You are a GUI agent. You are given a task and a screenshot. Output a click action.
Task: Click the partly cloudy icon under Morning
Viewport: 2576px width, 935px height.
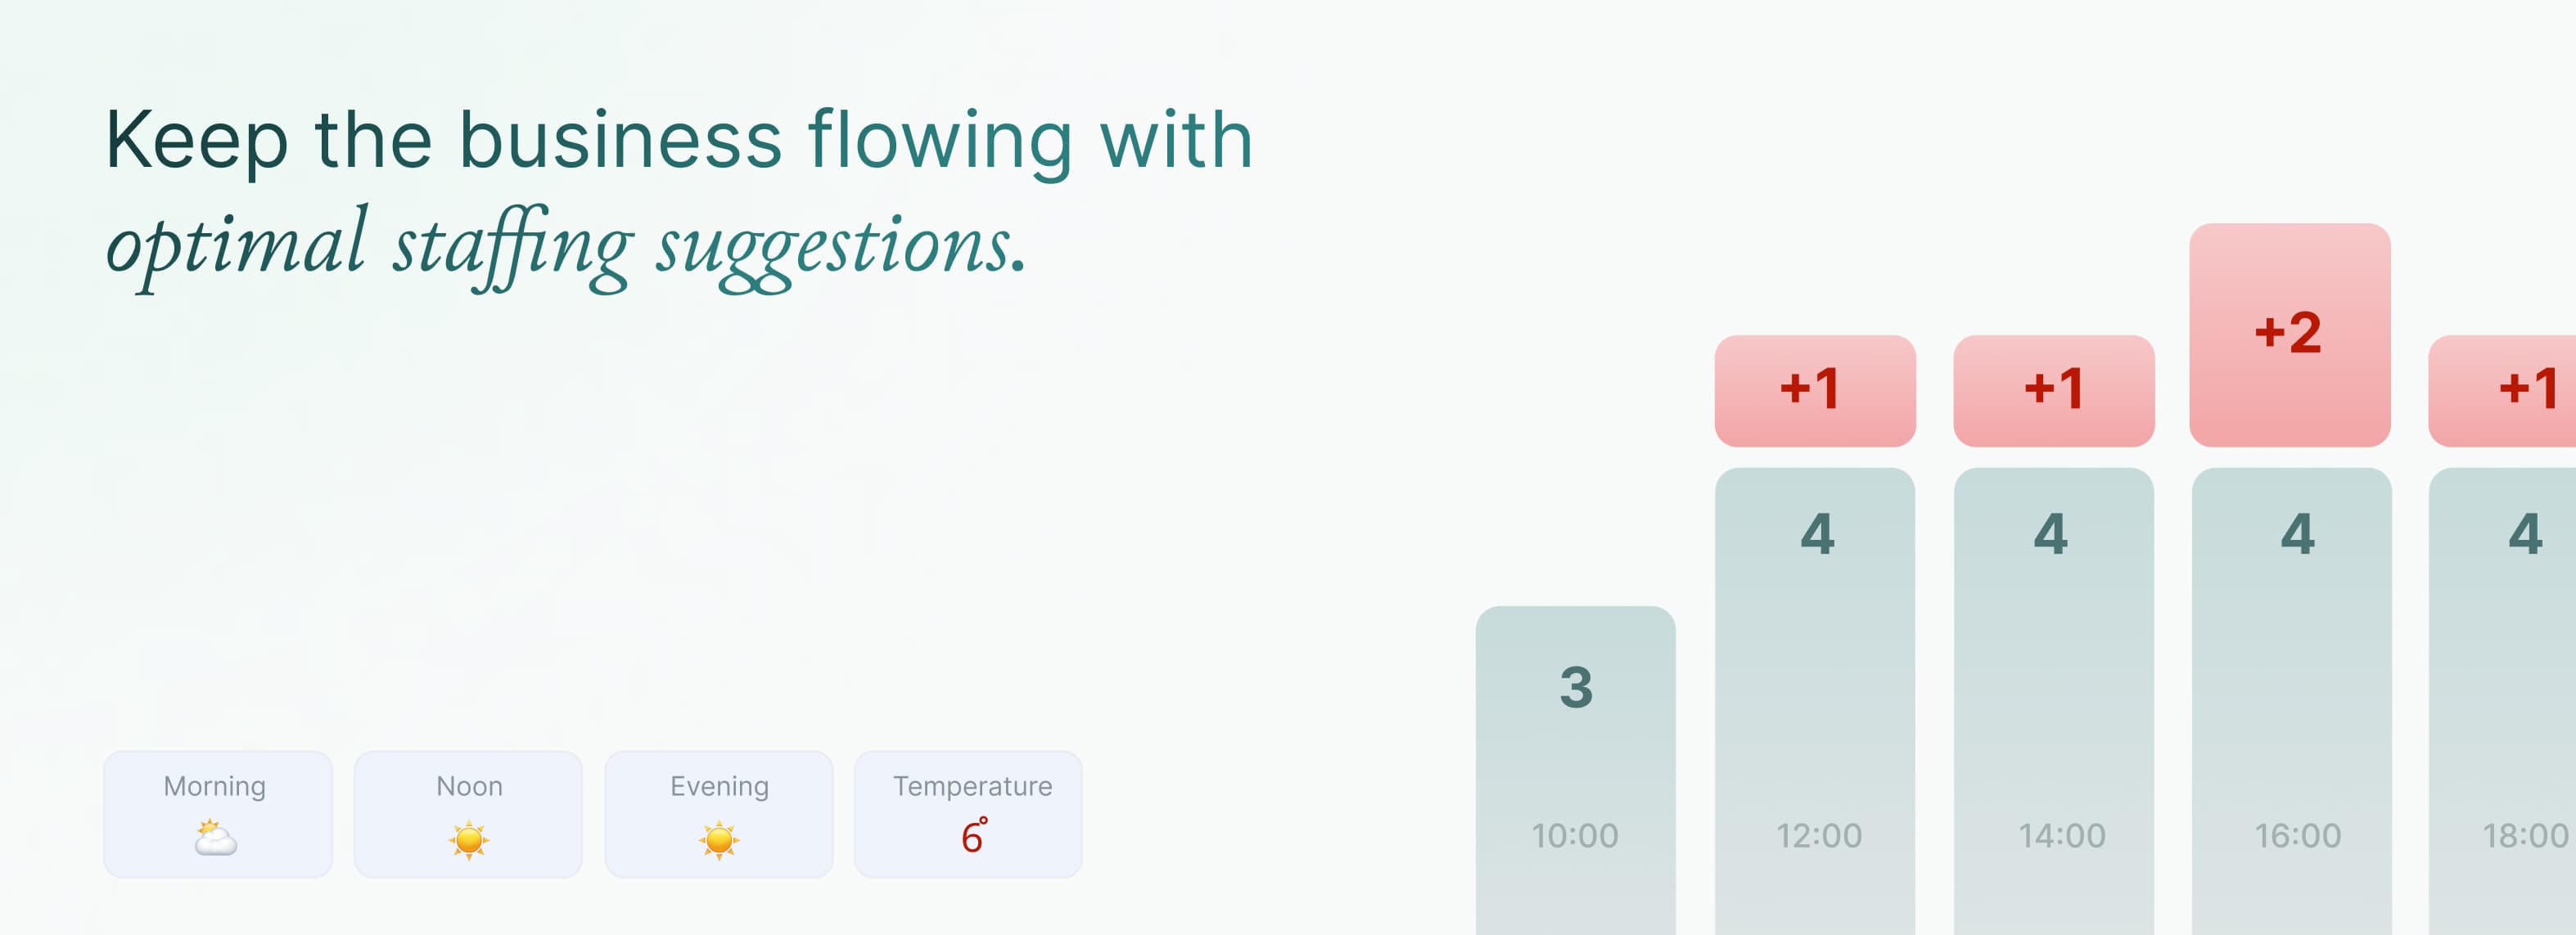[x=216, y=838]
